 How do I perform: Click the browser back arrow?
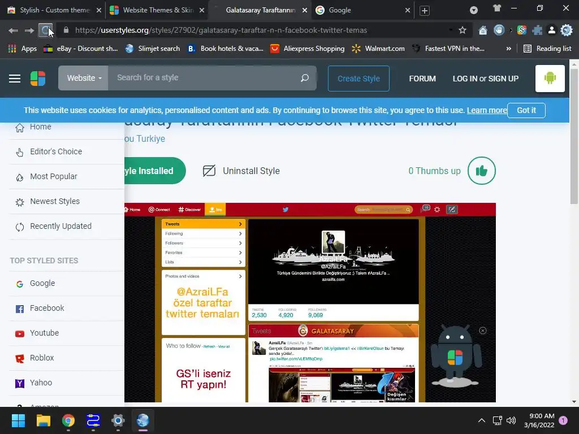pos(13,31)
